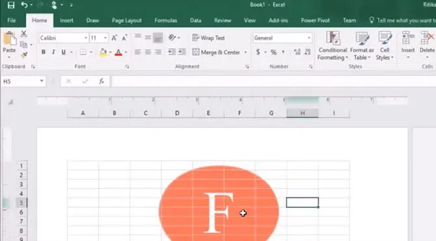Click the Increase Indent icon

point(182,52)
